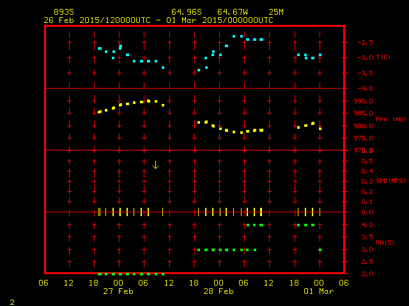
Task: Select the 27 Feb date label
Action: pos(118,291)
